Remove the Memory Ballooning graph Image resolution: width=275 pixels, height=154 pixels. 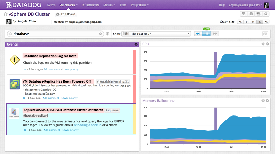(267, 101)
